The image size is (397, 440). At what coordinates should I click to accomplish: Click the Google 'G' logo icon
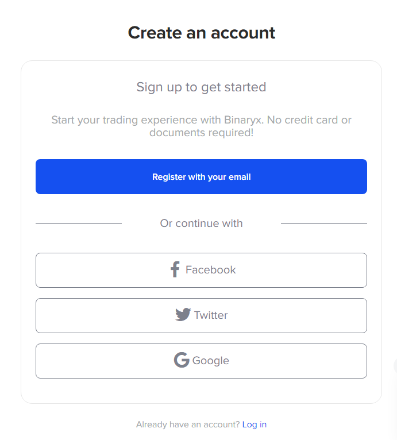(x=182, y=360)
